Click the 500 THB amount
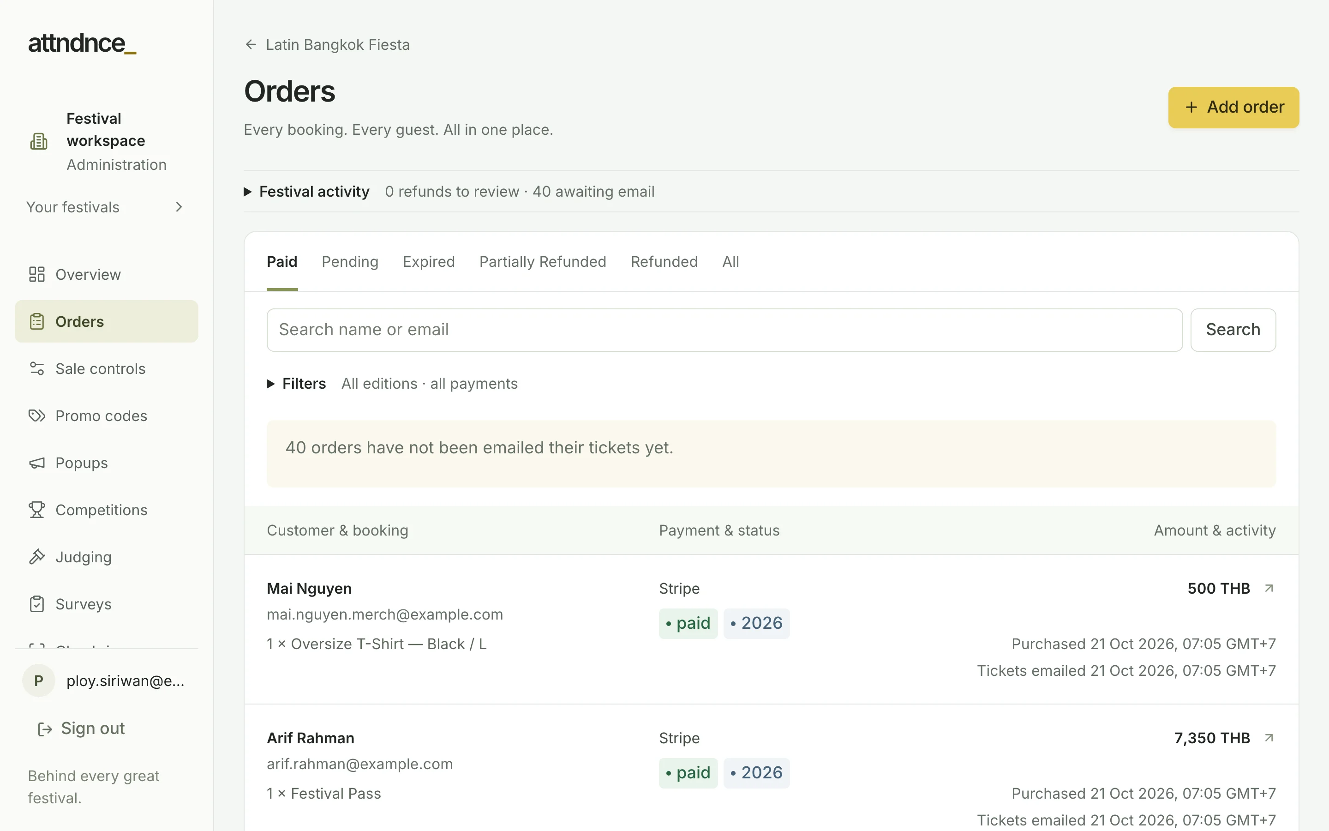Viewport: 1329px width, 831px height. pyautogui.click(x=1218, y=589)
